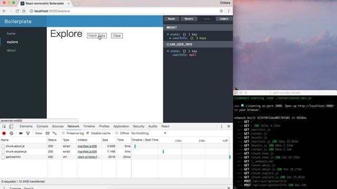Image resolution: width=337 pixels, height=189 pixels.
Task: Toggle device toolbar icon in DevTools
Action: tap(11, 127)
